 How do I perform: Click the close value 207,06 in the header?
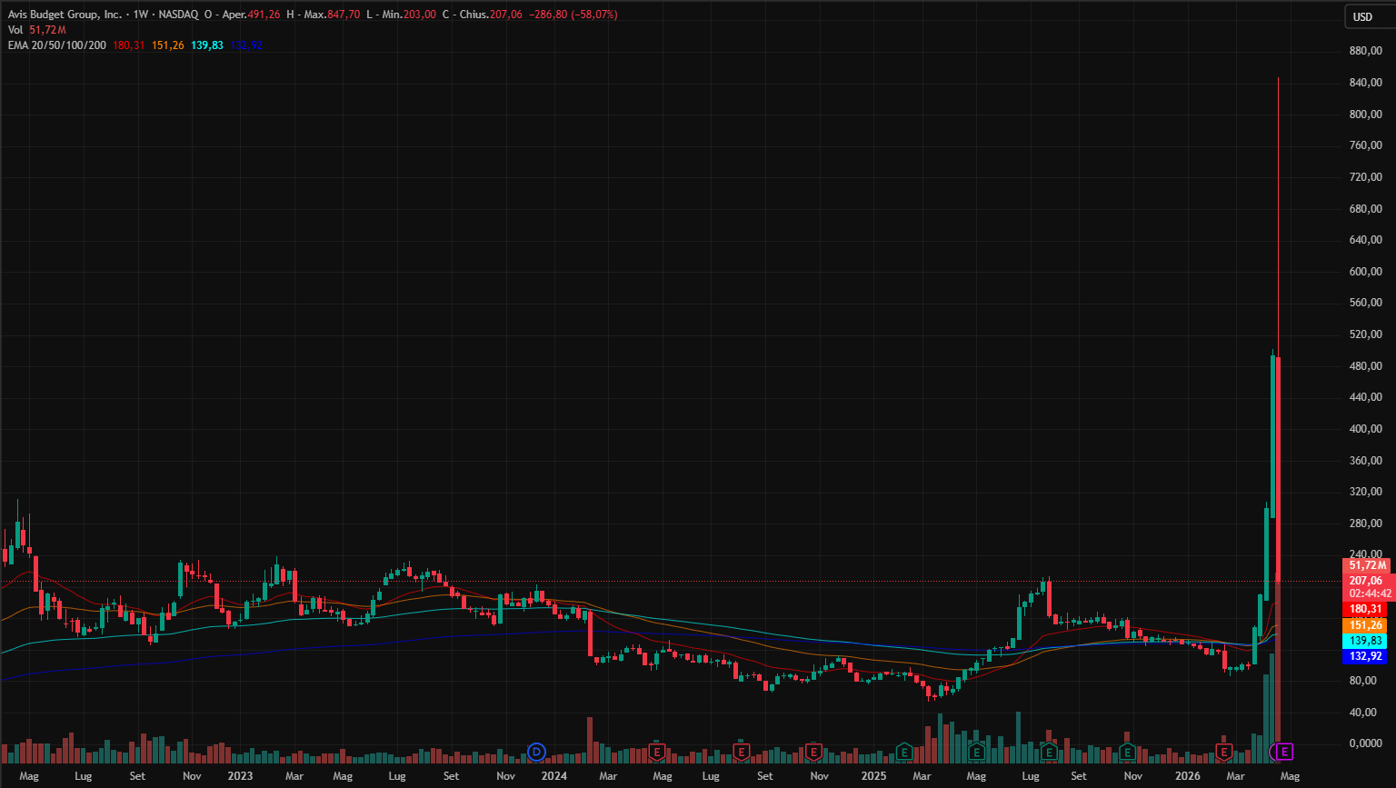coord(505,15)
